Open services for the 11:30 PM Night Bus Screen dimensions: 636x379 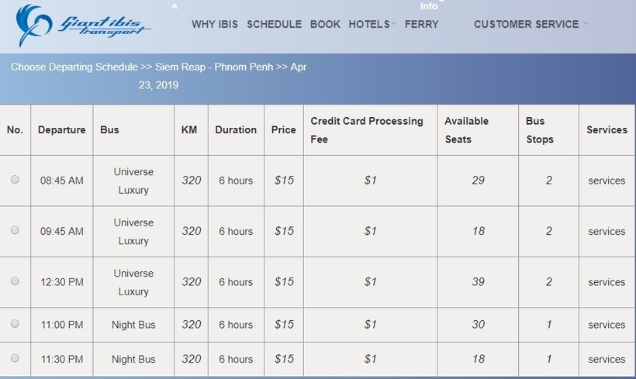[x=606, y=359]
